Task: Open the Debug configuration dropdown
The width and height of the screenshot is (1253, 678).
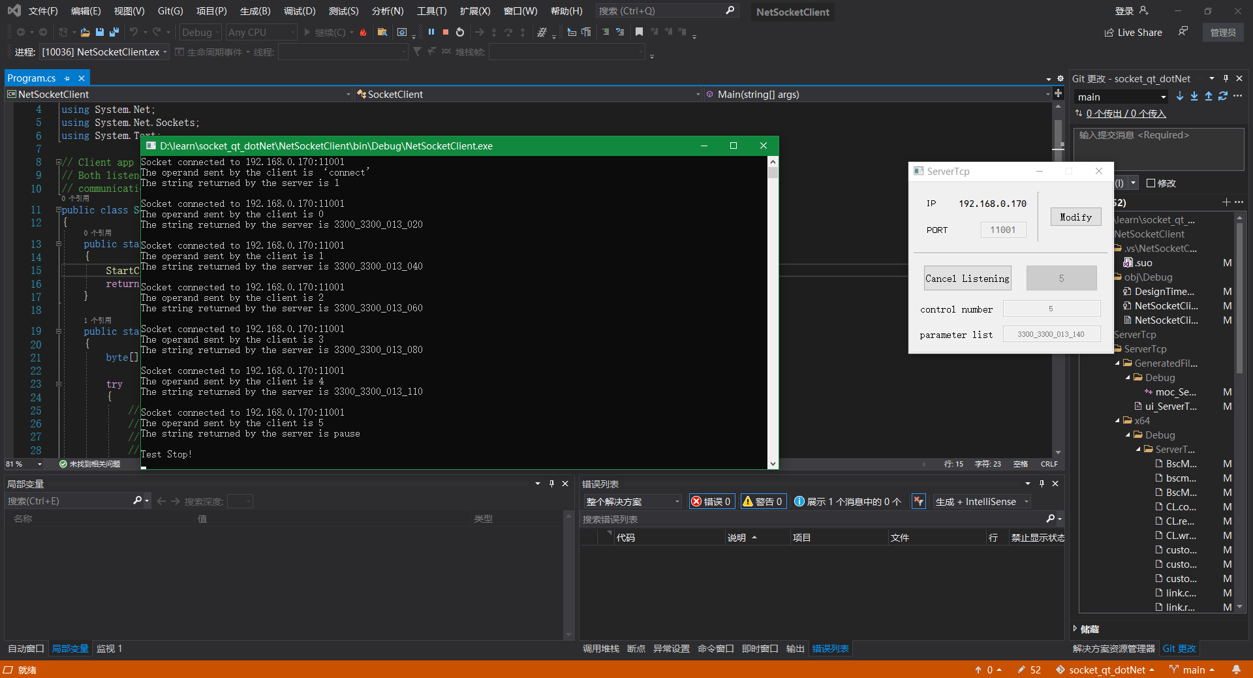Action: click(200, 32)
